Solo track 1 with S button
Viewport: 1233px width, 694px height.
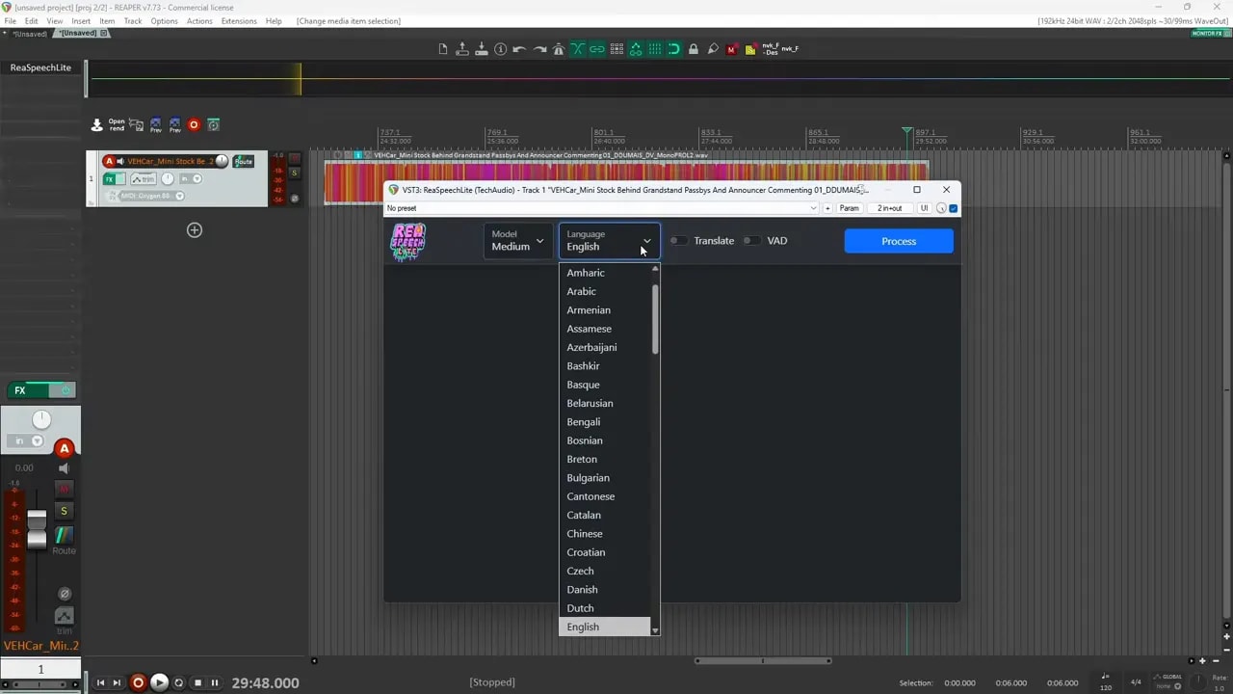295,173
